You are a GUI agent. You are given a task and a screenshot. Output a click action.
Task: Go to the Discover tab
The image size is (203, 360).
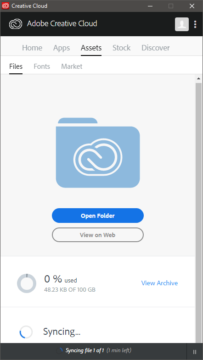(155, 48)
